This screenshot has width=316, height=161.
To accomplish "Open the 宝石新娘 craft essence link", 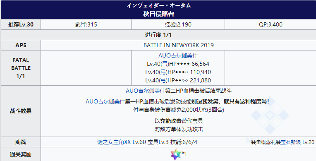I will (291, 142).
